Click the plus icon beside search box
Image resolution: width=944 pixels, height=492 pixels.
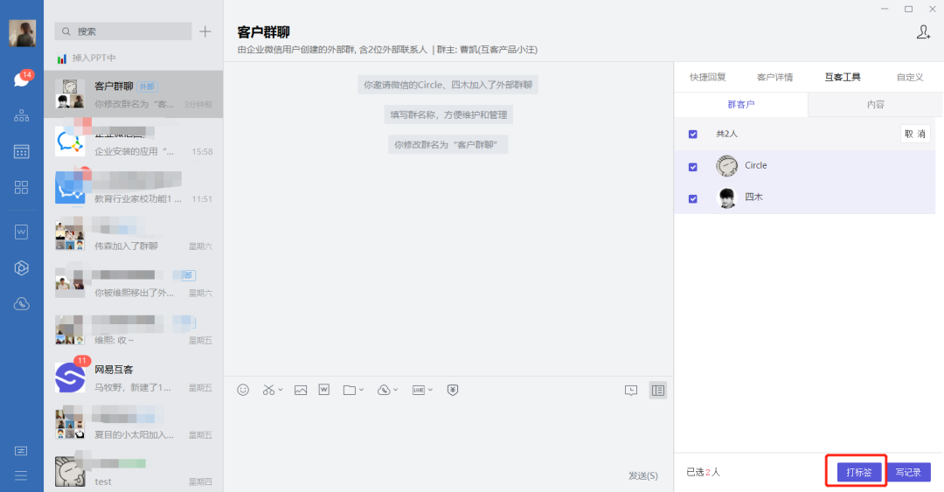pyautogui.click(x=205, y=31)
